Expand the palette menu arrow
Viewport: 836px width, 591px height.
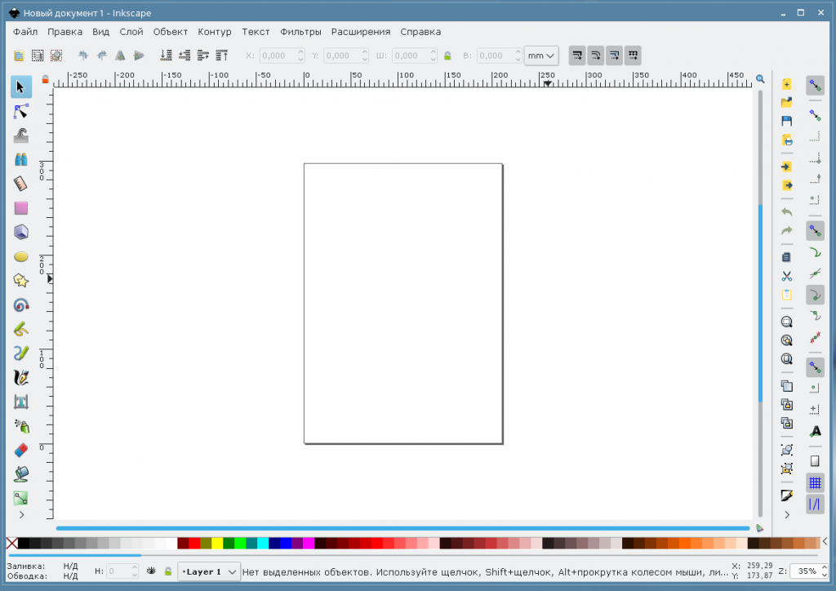[825, 542]
